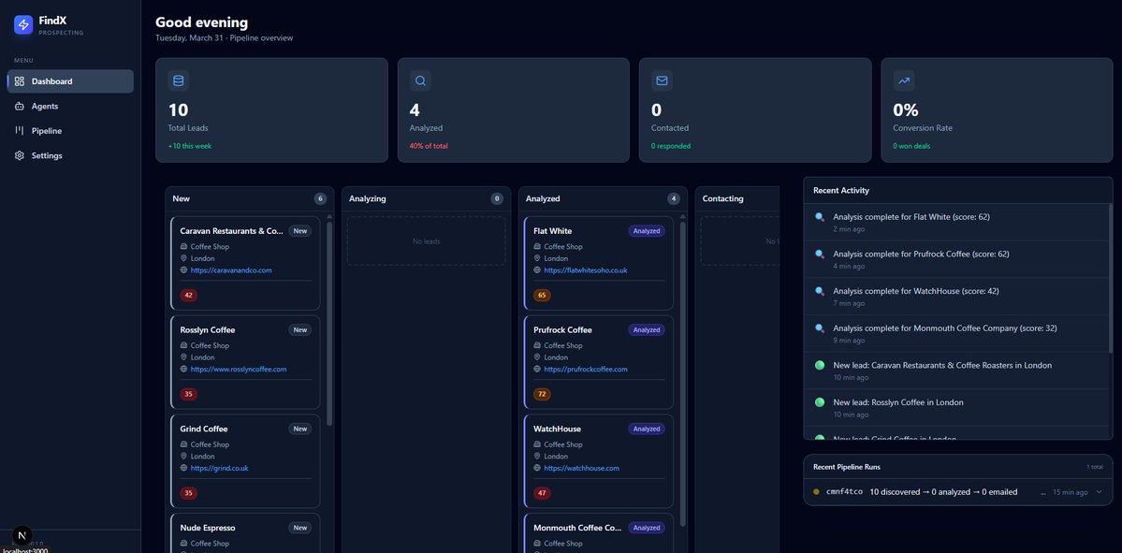
Task: Click Flat White globe icon
Action: coord(537,270)
